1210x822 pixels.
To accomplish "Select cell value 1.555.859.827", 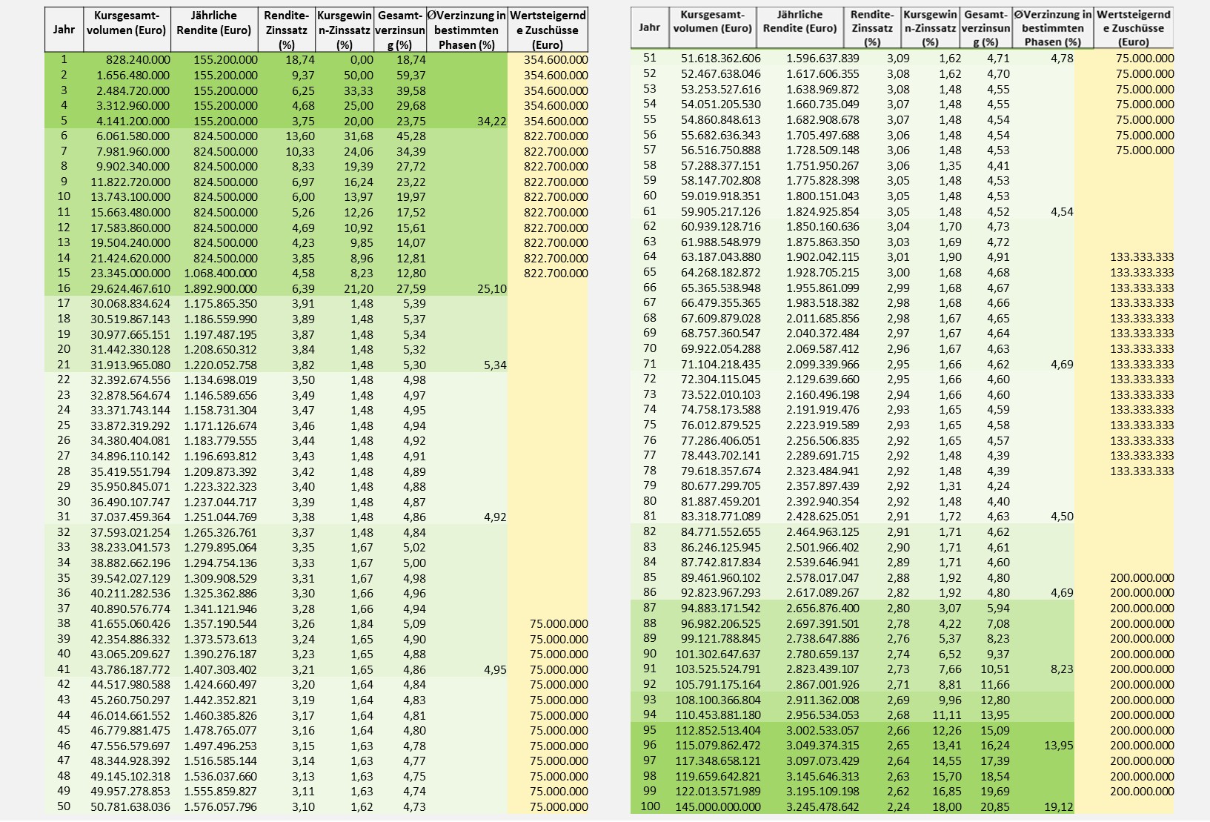I will click(x=220, y=792).
